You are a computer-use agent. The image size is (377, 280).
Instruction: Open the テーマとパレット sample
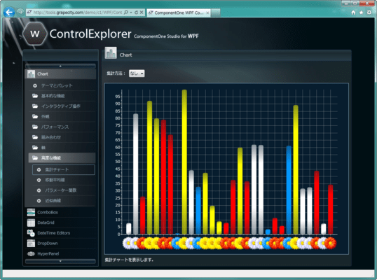(62, 85)
